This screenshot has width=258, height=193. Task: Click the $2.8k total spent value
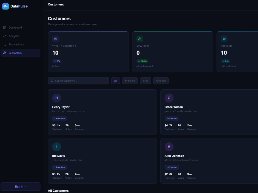tap(168, 174)
